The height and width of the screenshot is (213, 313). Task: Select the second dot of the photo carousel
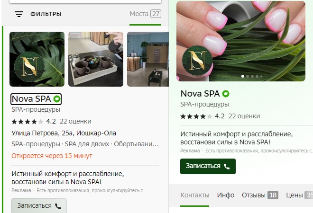point(248,76)
